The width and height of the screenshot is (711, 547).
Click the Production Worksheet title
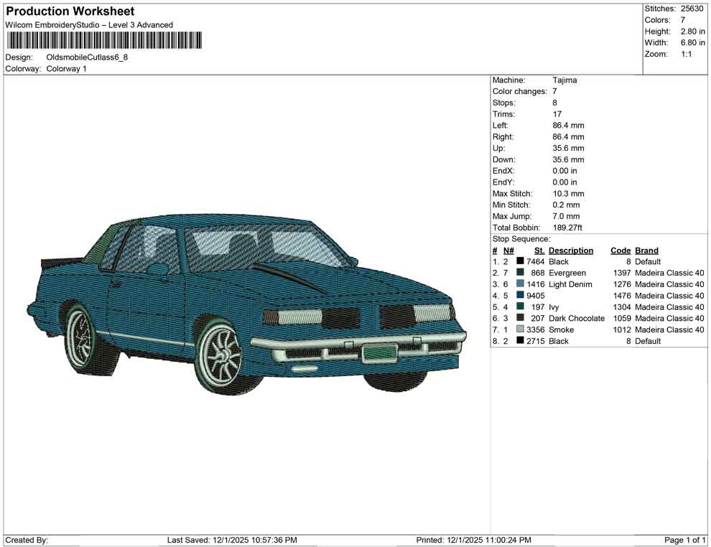pyautogui.click(x=70, y=11)
